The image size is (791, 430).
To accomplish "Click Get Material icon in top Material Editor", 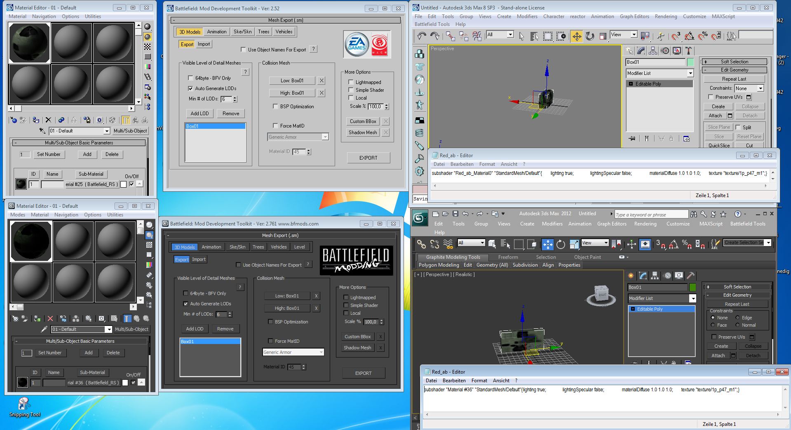I will coord(13,120).
